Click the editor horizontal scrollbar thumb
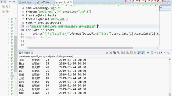Screen dimensions: 172x96 [x=81, y=48]
